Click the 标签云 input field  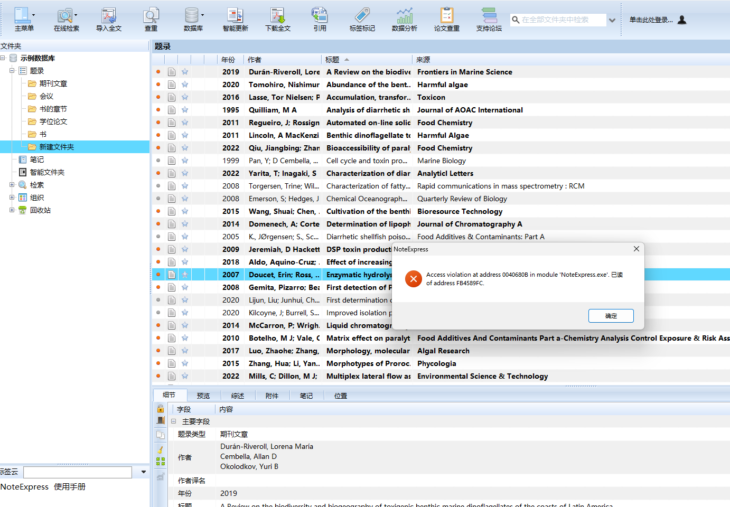(x=78, y=472)
